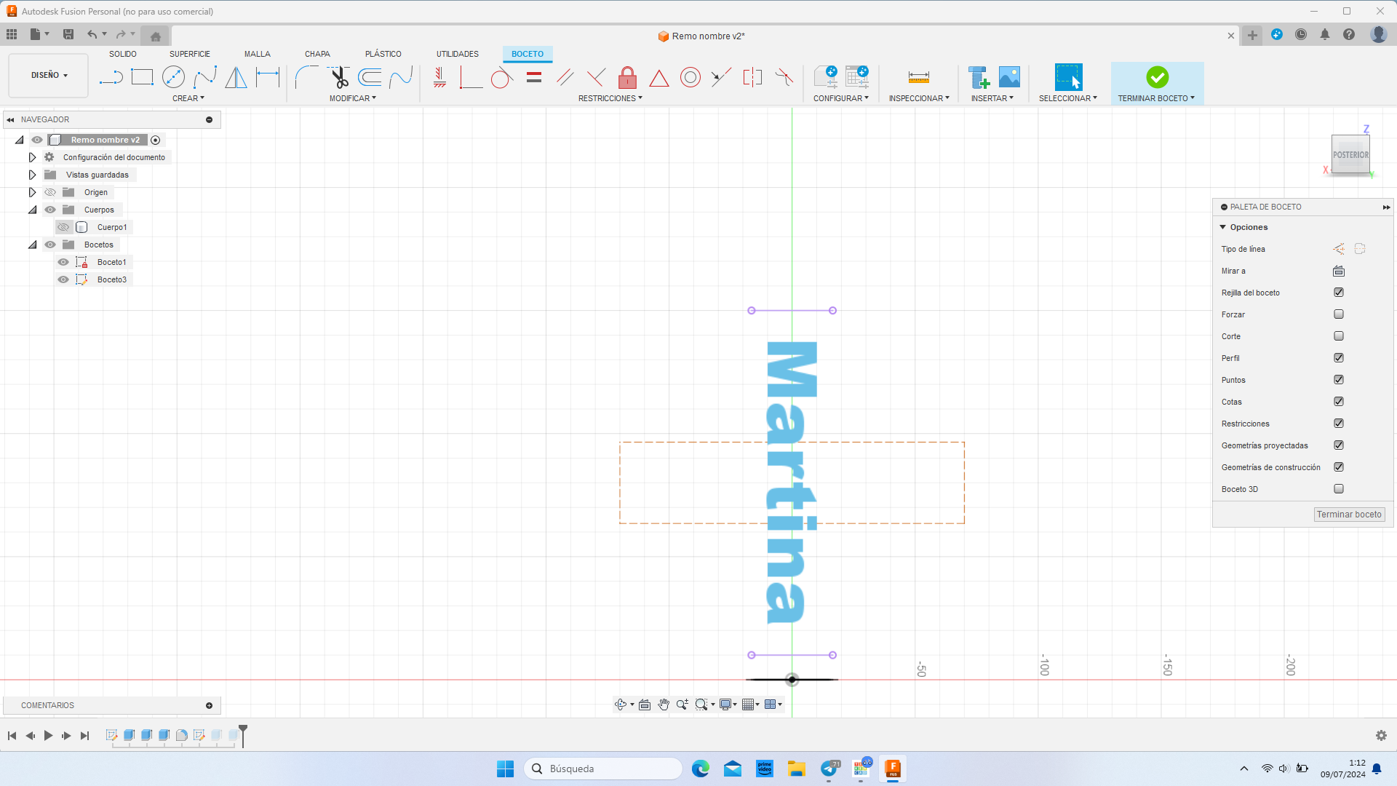Toggle the Cotas checkbox
The image size is (1397, 786).
coord(1339,402)
